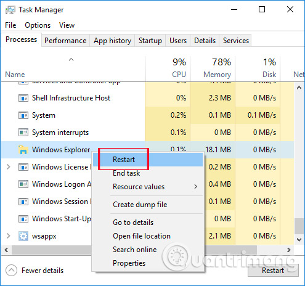Click the Windows Session process icon
305x286 pixels.
click(x=23, y=202)
